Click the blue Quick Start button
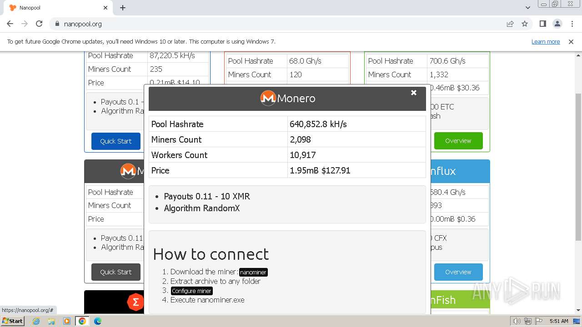 [116, 141]
